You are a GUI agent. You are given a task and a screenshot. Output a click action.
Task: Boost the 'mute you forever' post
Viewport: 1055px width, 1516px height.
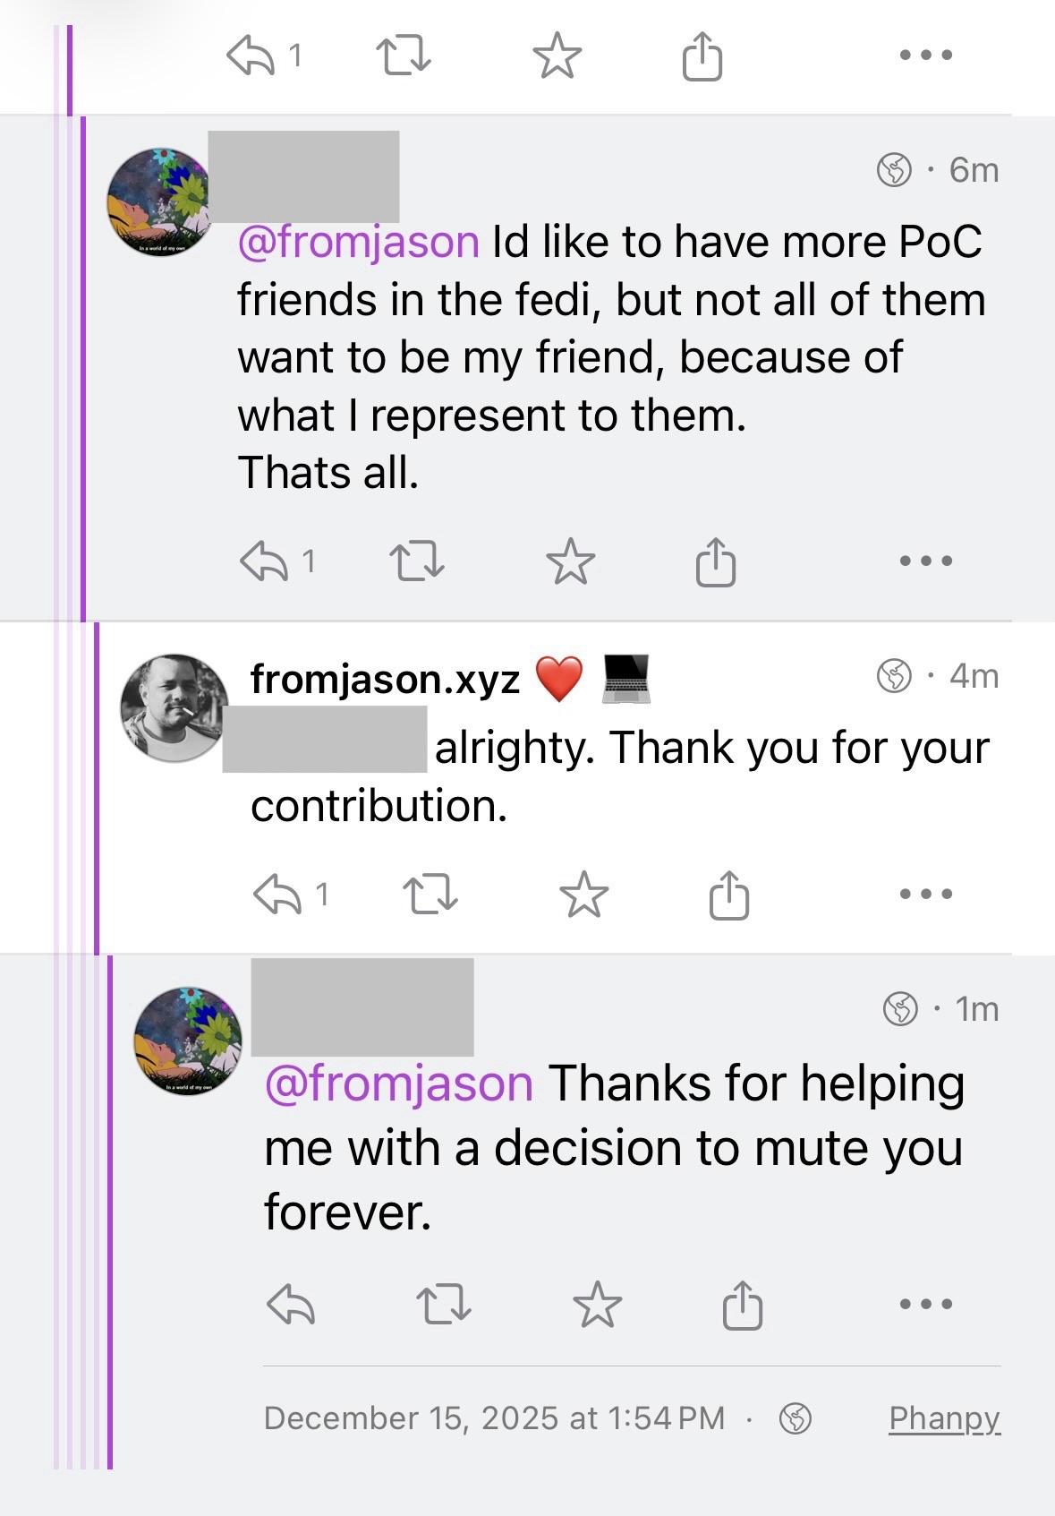click(444, 1304)
